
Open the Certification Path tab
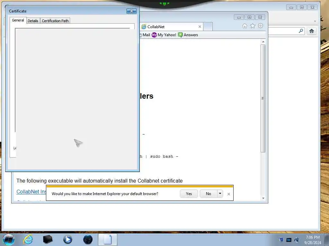[55, 21]
